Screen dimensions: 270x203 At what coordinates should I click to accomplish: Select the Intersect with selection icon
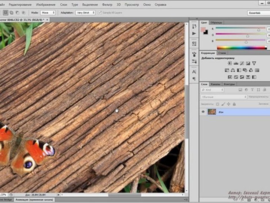(x=23, y=13)
